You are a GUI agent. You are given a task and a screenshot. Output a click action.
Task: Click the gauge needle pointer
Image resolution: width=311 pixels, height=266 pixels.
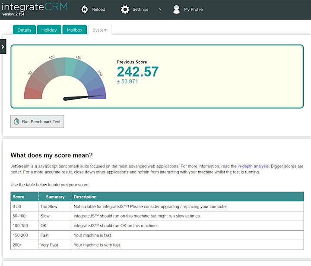(x=83, y=98)
